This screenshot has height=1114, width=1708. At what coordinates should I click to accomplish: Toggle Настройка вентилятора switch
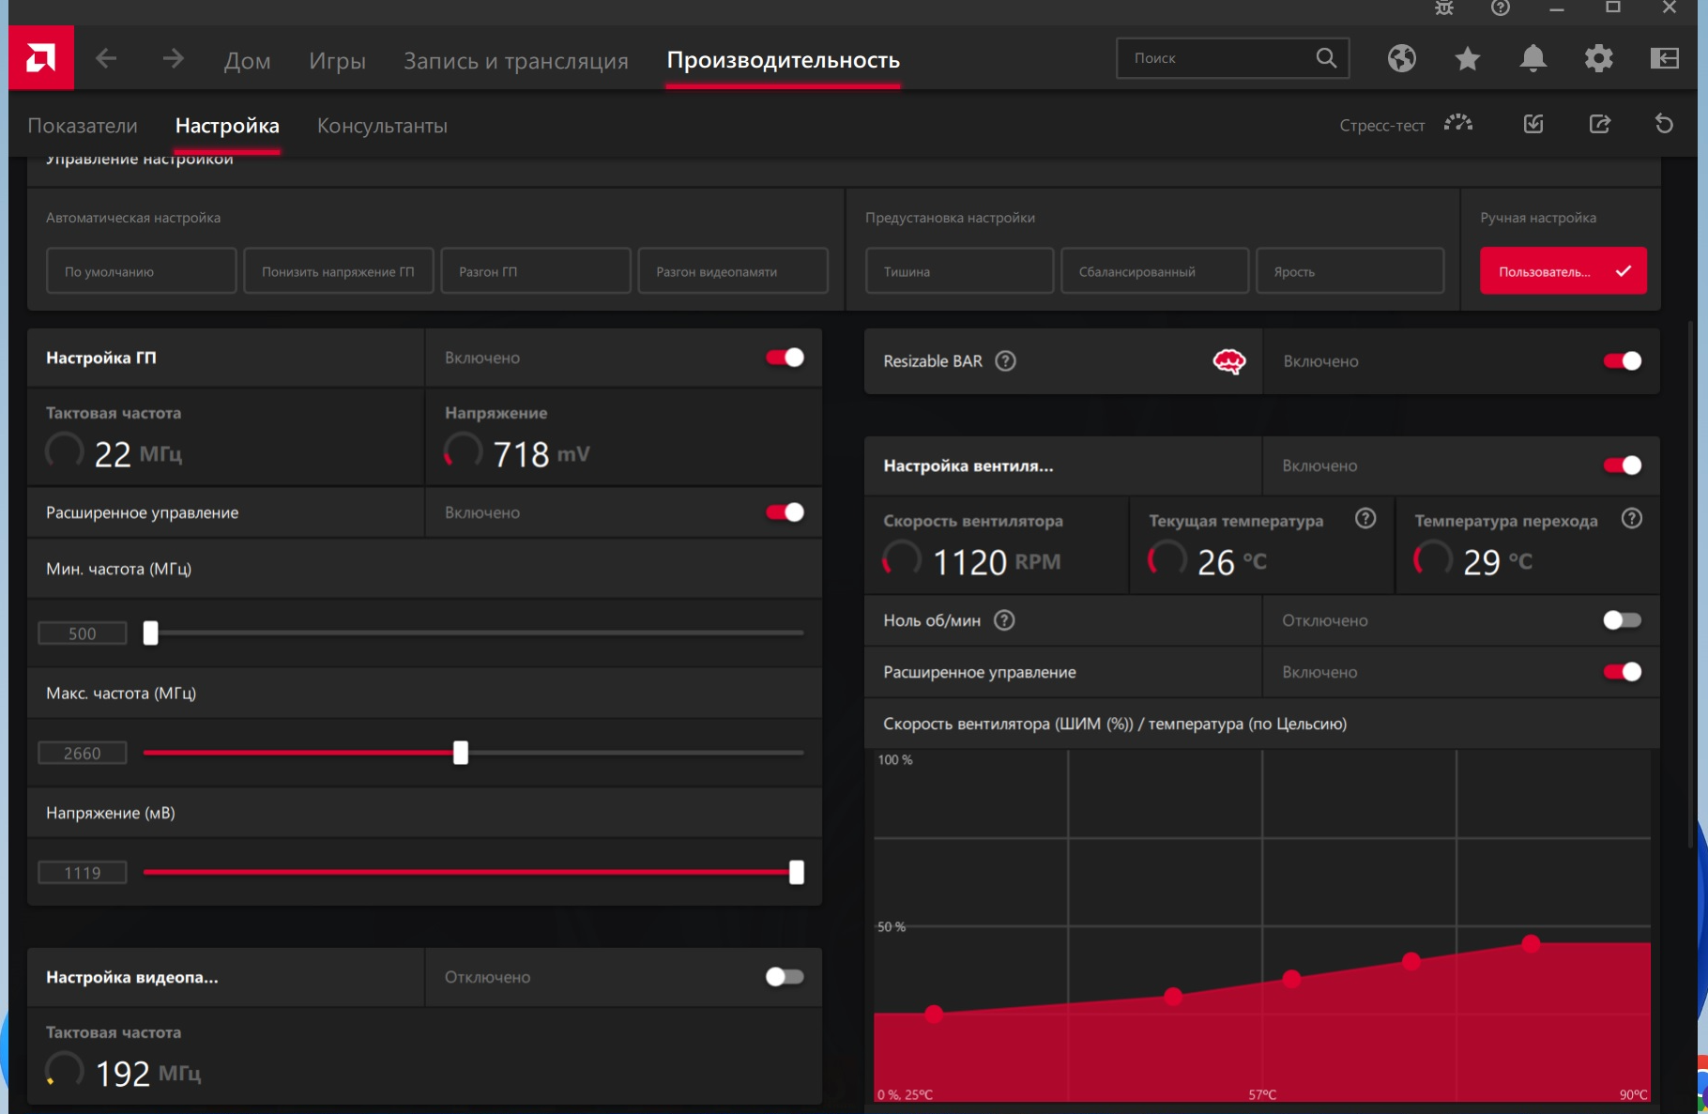point(1622,465)
